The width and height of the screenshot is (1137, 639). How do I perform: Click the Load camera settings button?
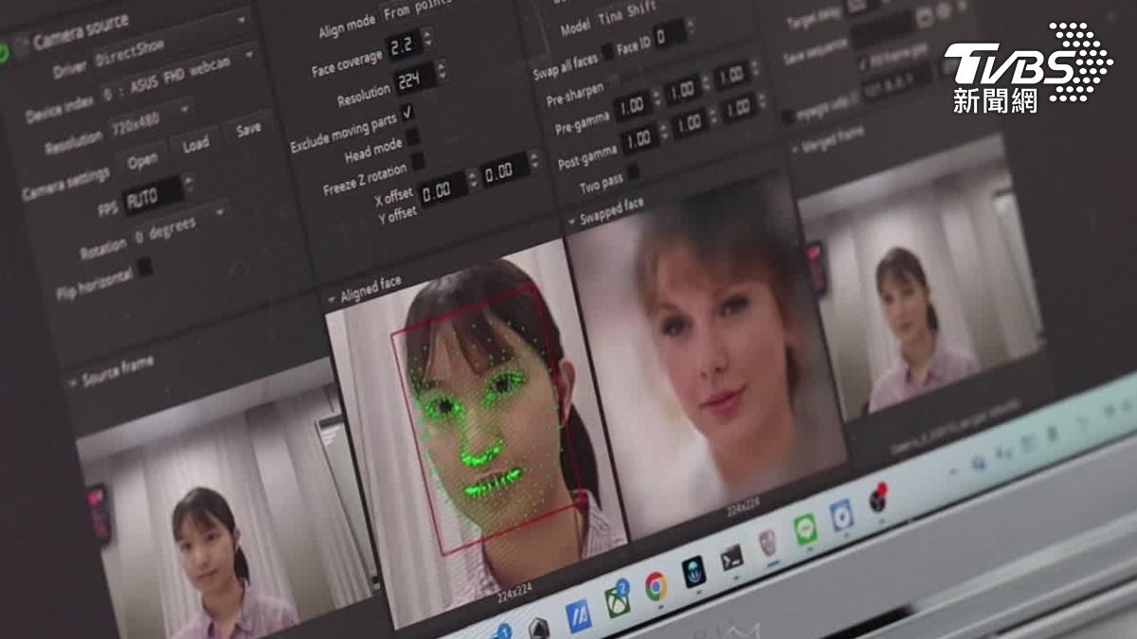coord(196,144)
